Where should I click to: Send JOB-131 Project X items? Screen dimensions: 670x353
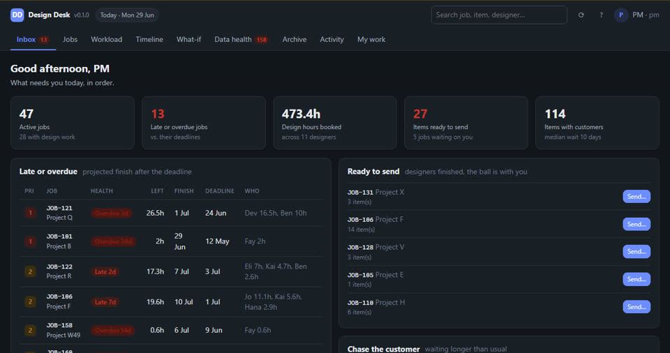point(636,197)
